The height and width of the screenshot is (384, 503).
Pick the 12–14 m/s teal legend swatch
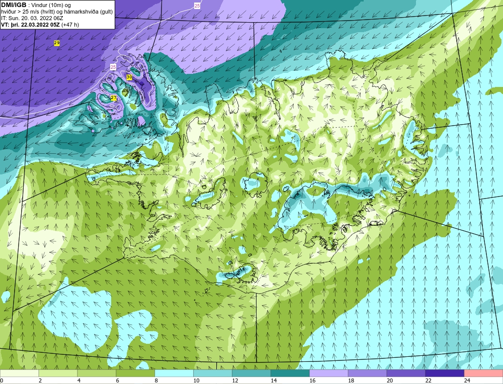[251, 373]
